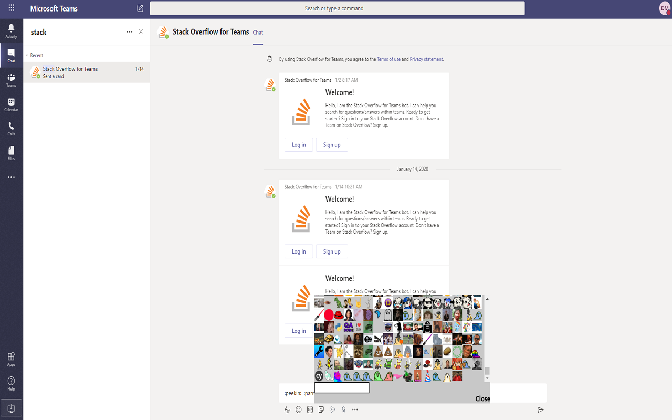672x420 pixels.
Task: Pick the cy Cypress logo emoji
Action: [x=319, y=376]
